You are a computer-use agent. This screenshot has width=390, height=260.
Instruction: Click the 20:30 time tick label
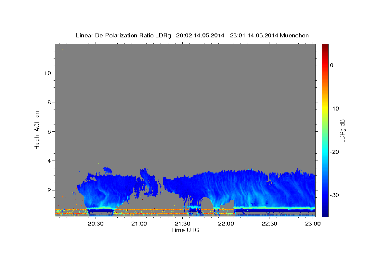pyautogui.click(x=96, y=224)
